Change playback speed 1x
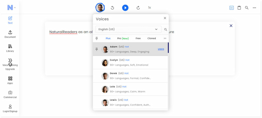 [x=150, y=8]
